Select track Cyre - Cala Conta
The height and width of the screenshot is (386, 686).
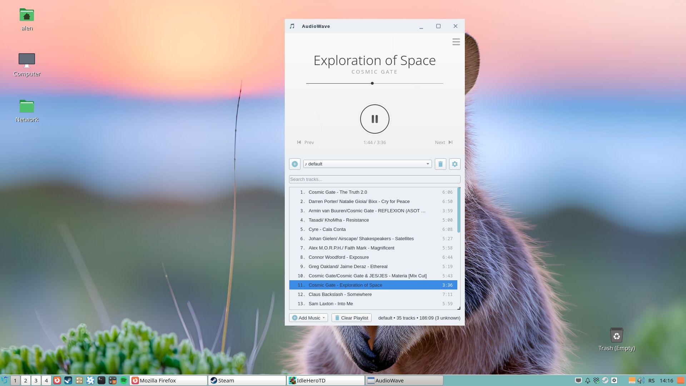point(327,229)
